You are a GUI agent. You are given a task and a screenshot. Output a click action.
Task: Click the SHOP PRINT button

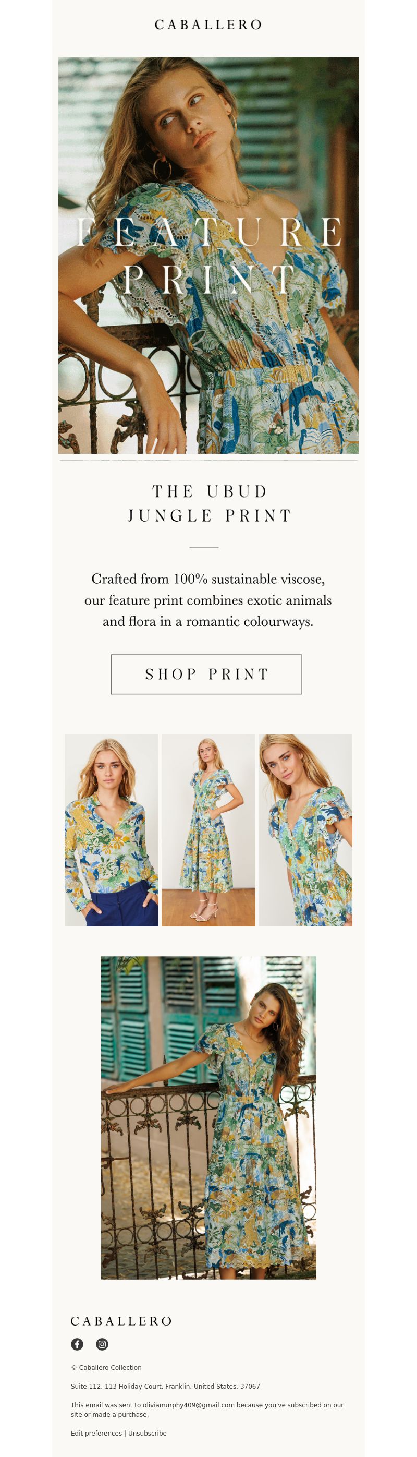pyautogui.click(x=206, y=674)
